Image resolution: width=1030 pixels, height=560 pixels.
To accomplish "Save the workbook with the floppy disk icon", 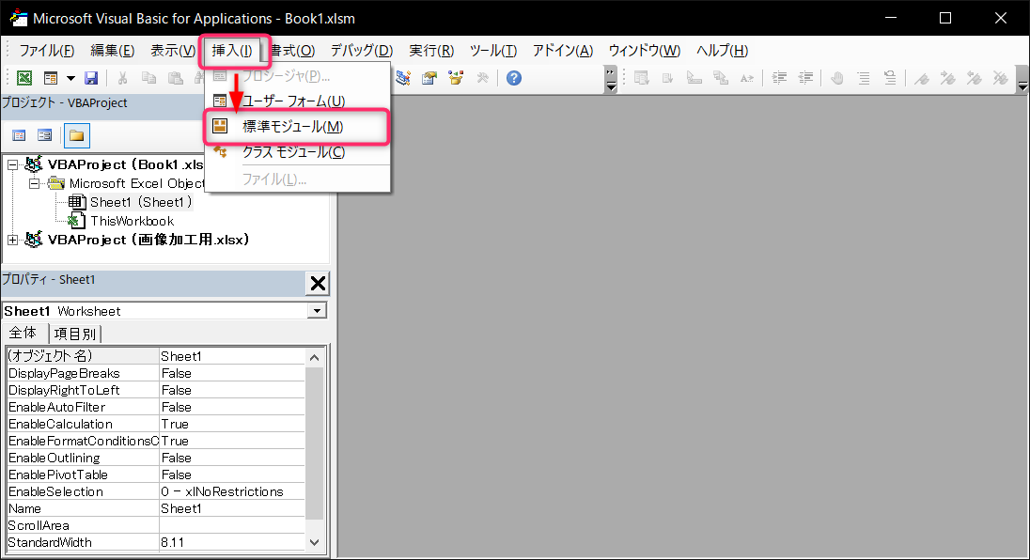I will [91, 78].
